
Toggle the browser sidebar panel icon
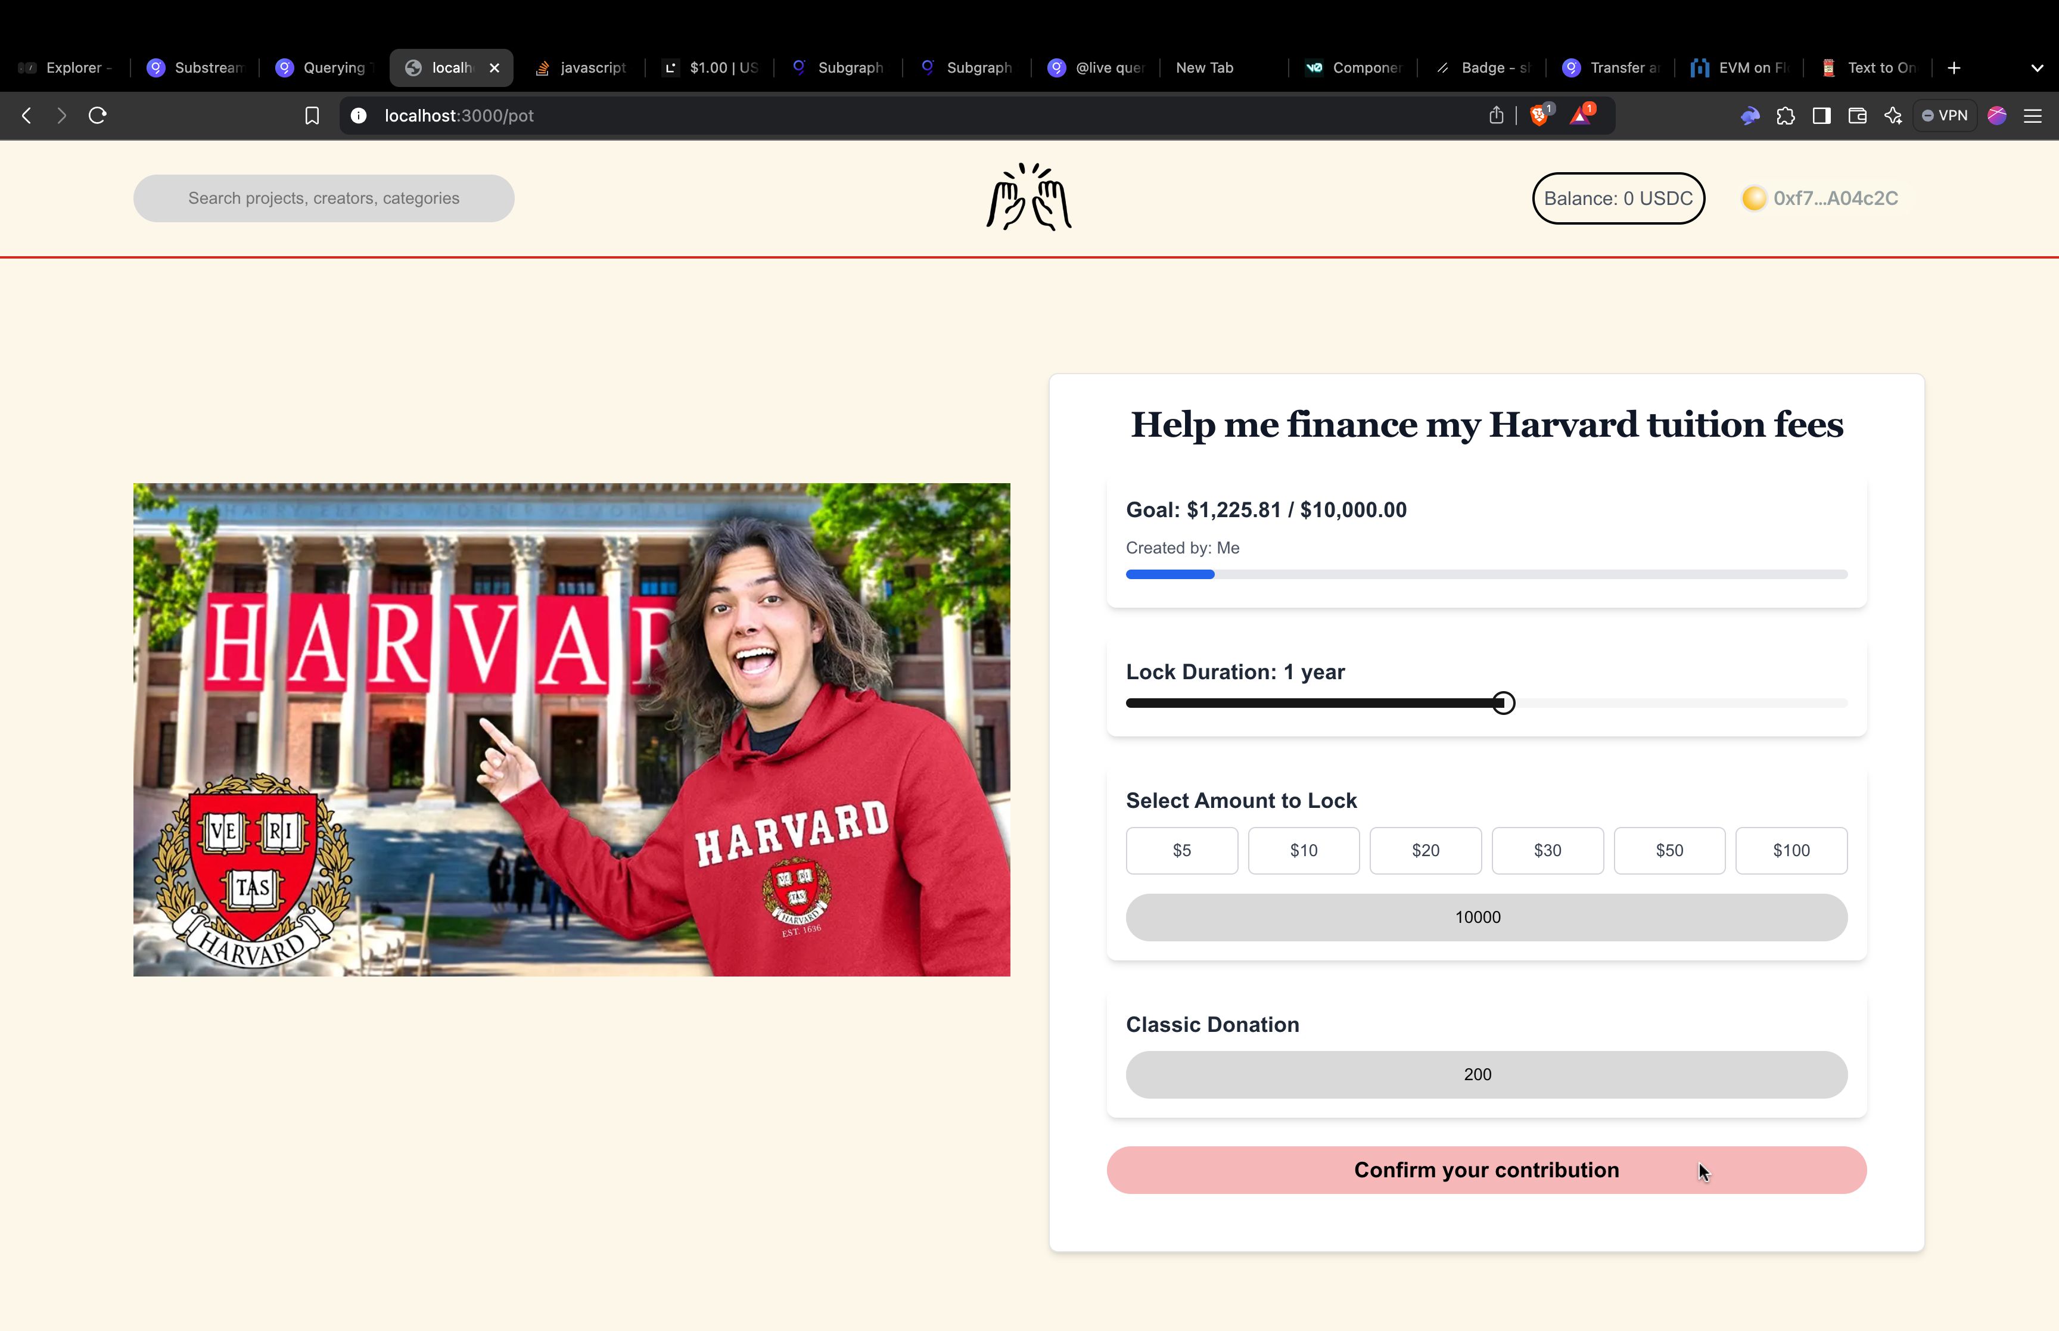click(x=1821, y=116)
